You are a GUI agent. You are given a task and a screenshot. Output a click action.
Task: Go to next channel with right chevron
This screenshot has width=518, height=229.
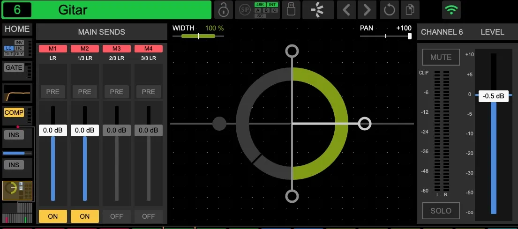click(367, 10)
